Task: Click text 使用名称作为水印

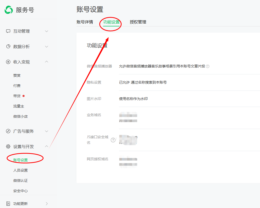Action: click(x=133, y=99)
